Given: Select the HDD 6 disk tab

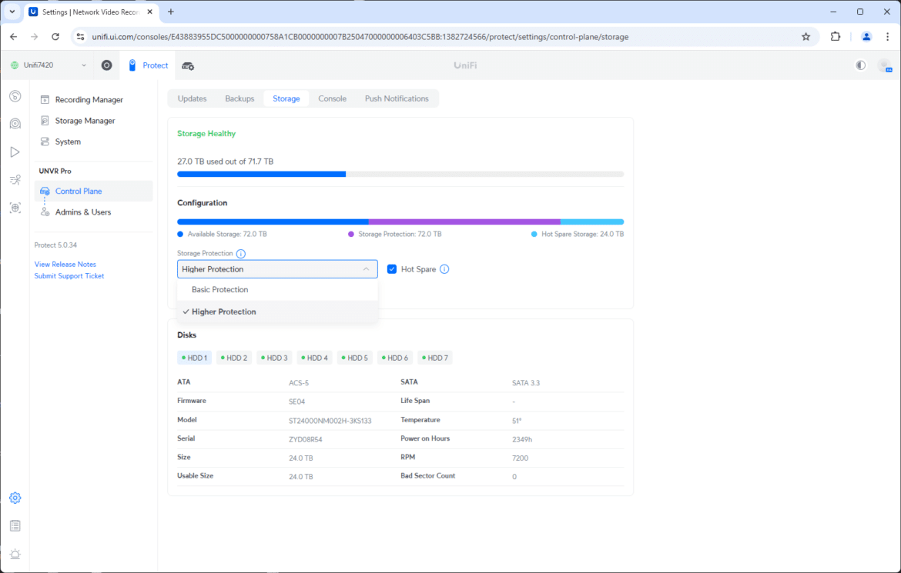Looking at the screenshot, I should point(395,358).
